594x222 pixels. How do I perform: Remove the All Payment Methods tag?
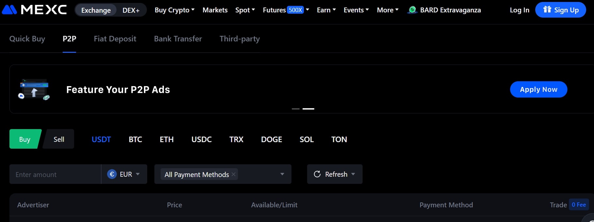(x=234, y=174)
